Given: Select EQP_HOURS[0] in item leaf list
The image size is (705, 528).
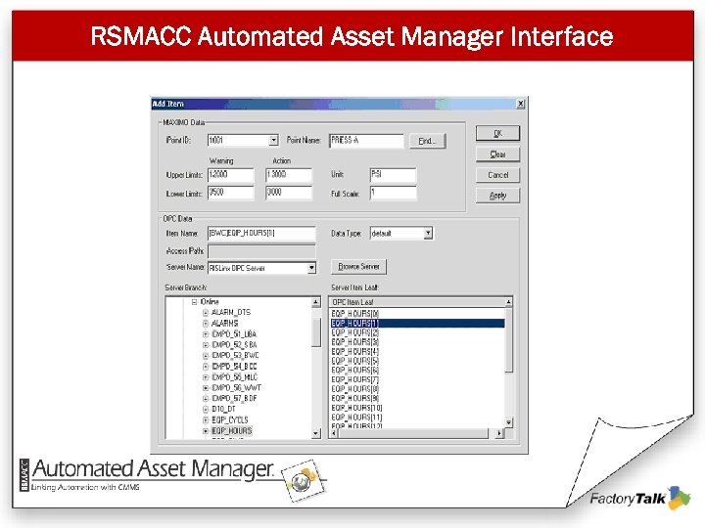Looking at the screenshot, I should [355, 314].
